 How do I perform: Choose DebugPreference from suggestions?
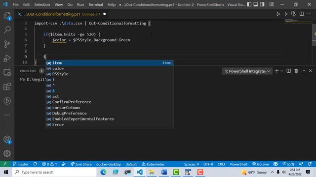pyautogui.click(x=110, y=113)
